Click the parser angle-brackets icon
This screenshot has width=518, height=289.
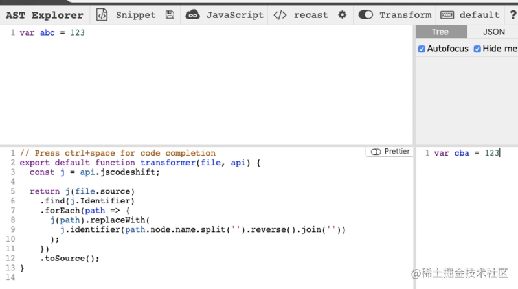280,15
